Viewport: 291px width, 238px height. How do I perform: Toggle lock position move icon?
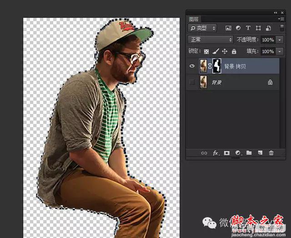tap(225, 51)
